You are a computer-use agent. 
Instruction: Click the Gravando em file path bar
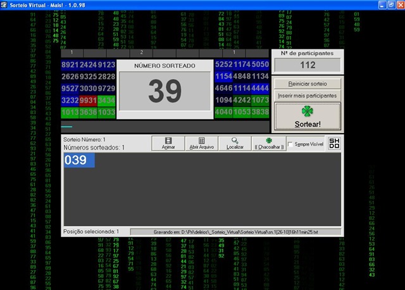(235, 232)
